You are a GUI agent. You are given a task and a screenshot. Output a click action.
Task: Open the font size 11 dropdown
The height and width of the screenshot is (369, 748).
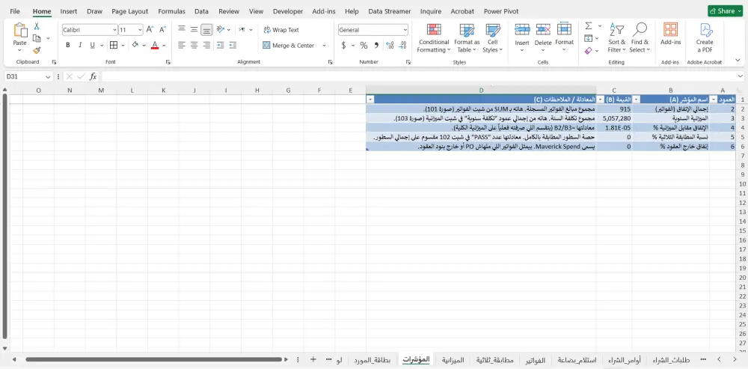coord(140,30)
